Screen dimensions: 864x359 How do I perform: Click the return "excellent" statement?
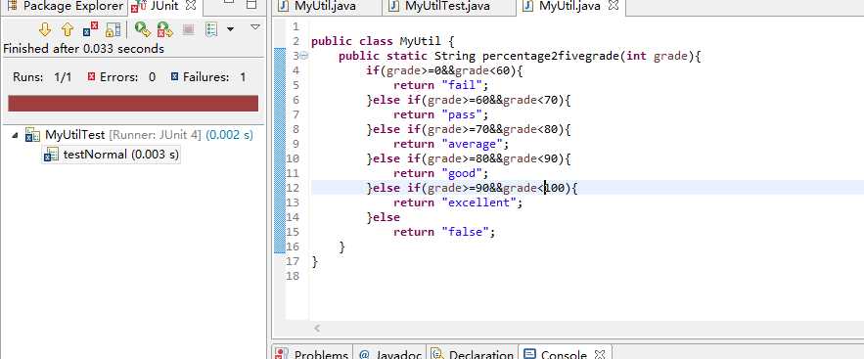(458, 202)
